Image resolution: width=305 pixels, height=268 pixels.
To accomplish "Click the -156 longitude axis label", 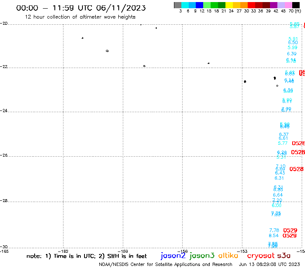I will click(183, 251).
